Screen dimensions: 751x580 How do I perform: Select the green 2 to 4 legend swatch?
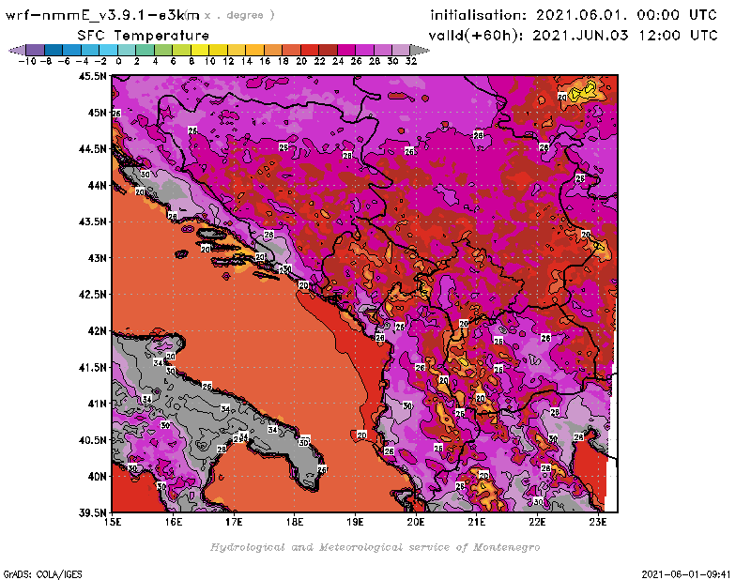pyautogui.click(x=146, y=50)
